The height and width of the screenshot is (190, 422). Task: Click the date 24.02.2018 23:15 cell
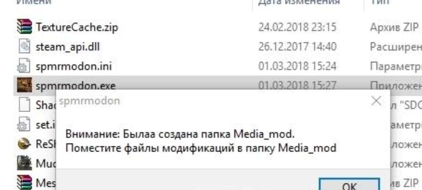[297, 27]
